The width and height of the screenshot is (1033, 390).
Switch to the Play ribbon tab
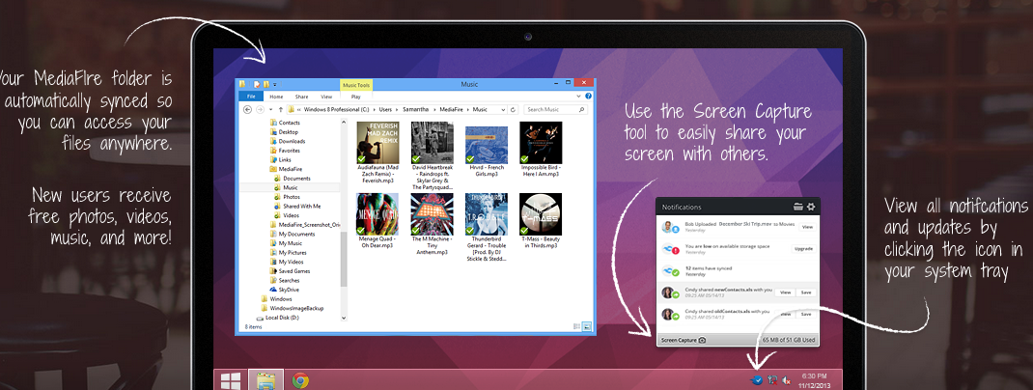point(355,97)
